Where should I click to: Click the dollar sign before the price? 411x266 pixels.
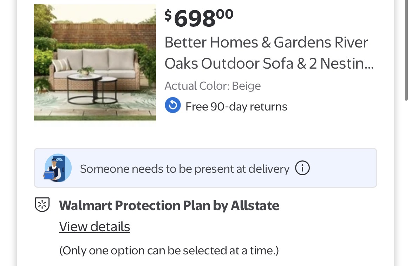point(168,15)
